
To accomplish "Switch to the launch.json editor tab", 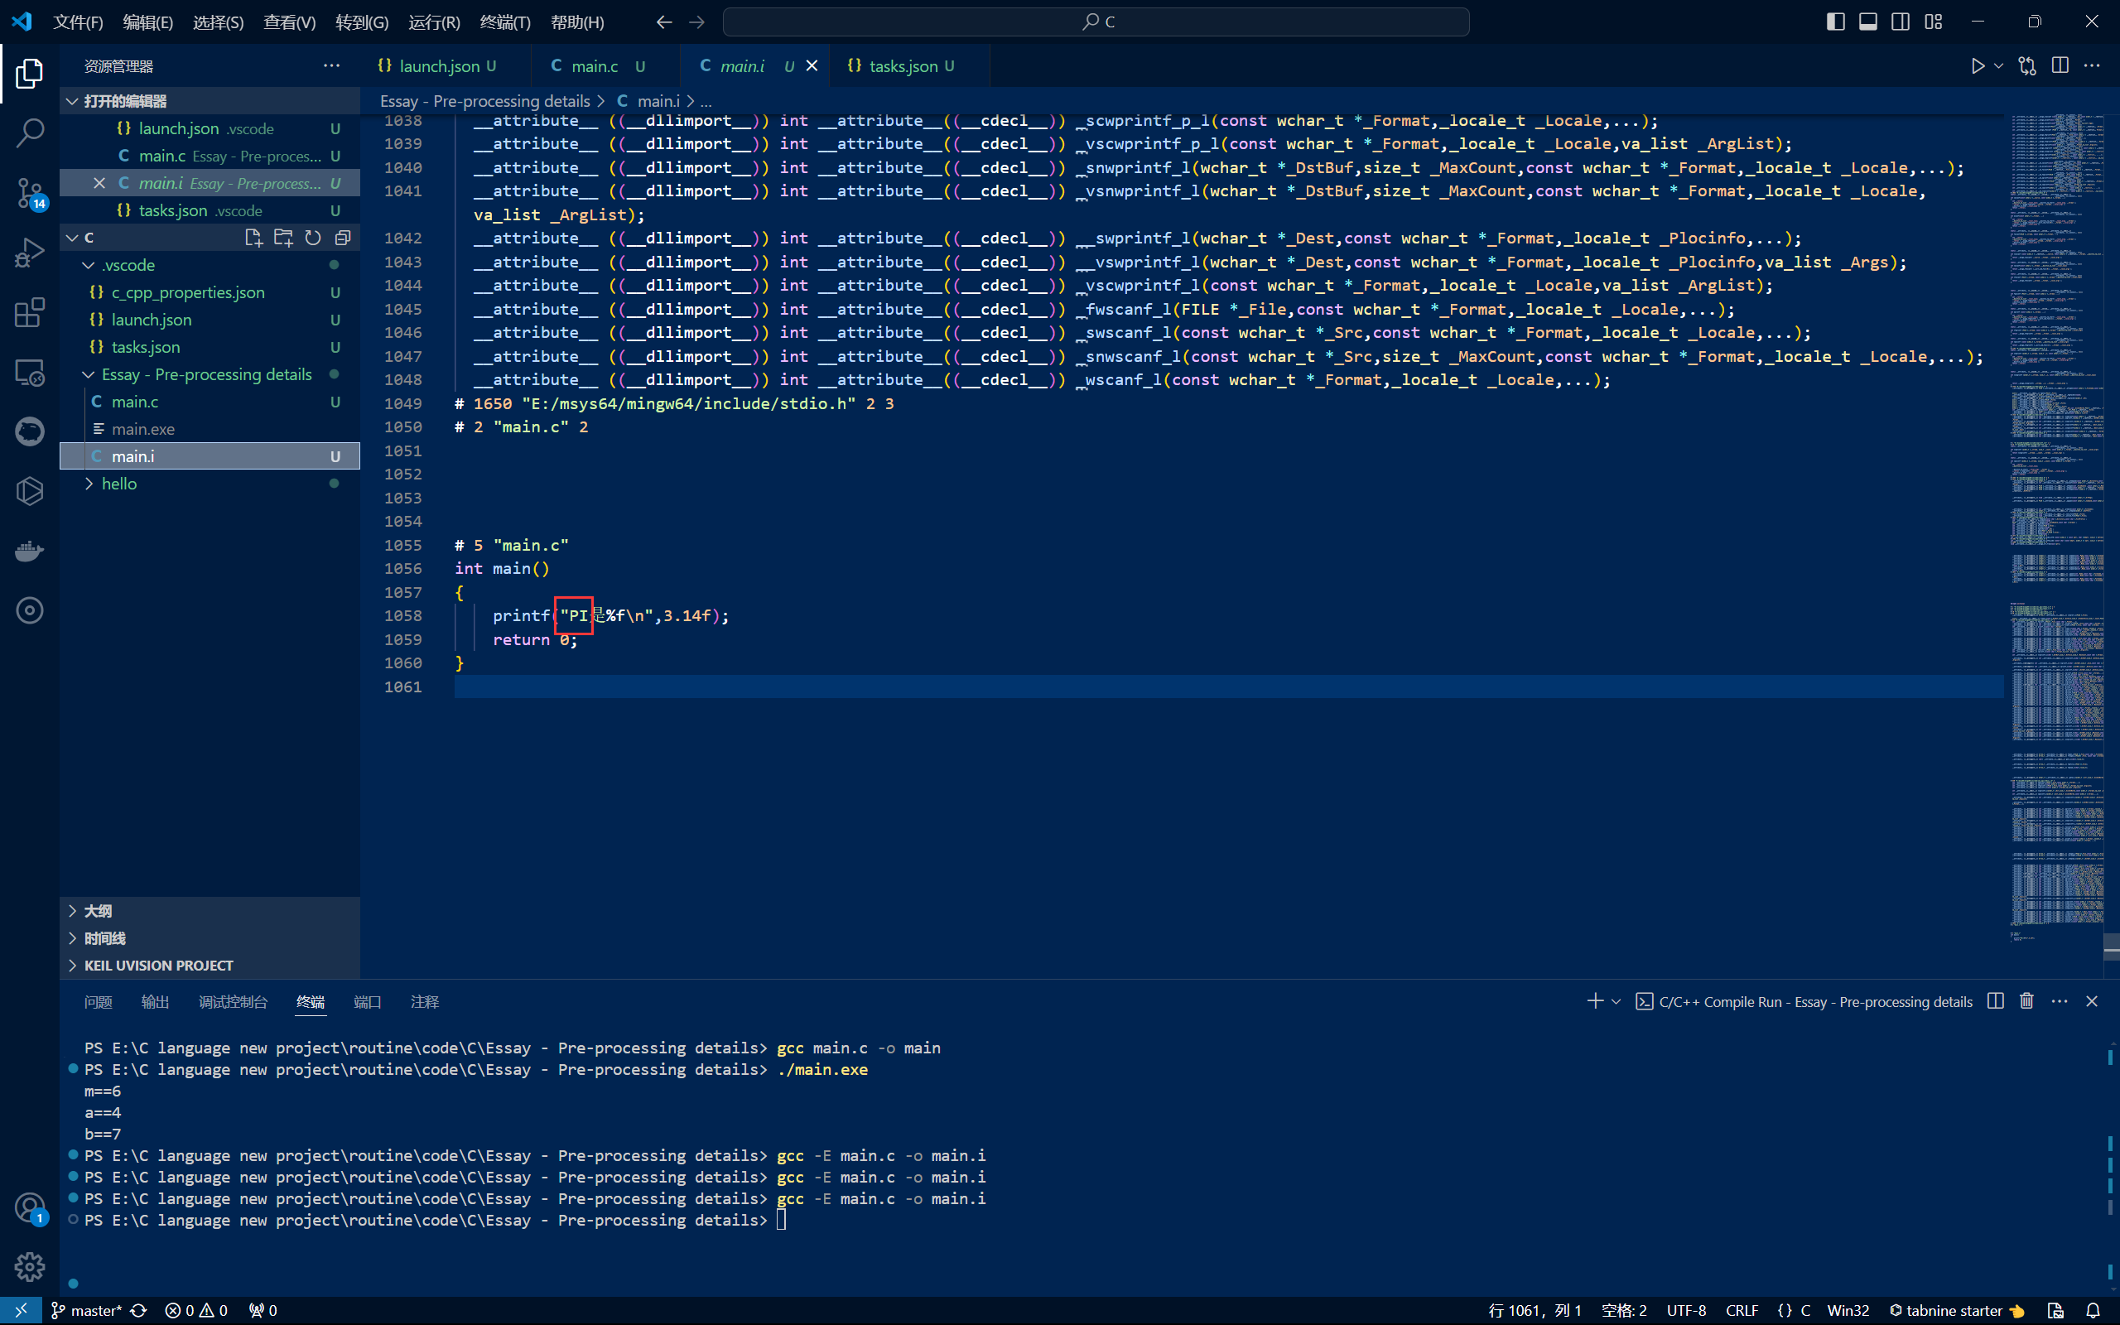I will [438, 65].
